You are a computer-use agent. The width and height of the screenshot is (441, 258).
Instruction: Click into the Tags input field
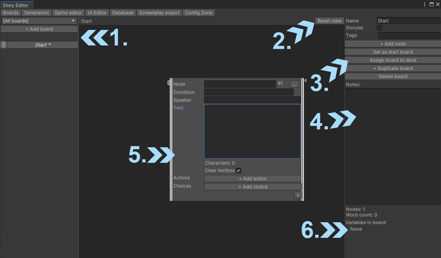pyautogui.click(x=409, y=36)
